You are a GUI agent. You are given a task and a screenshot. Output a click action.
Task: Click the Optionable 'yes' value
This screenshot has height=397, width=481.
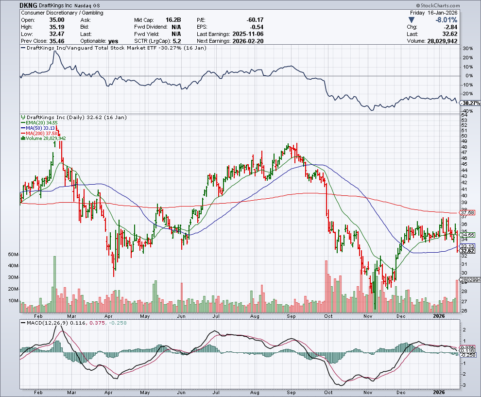click(113, 41)
